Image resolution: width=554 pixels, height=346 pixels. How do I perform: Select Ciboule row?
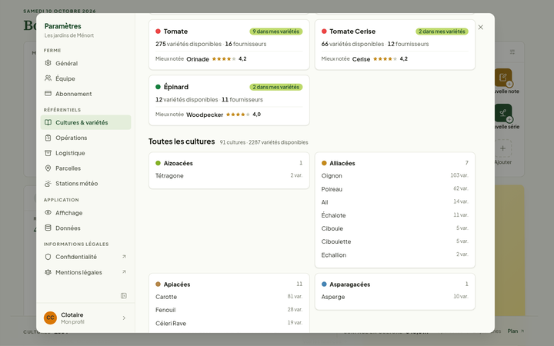coord(395,228)
